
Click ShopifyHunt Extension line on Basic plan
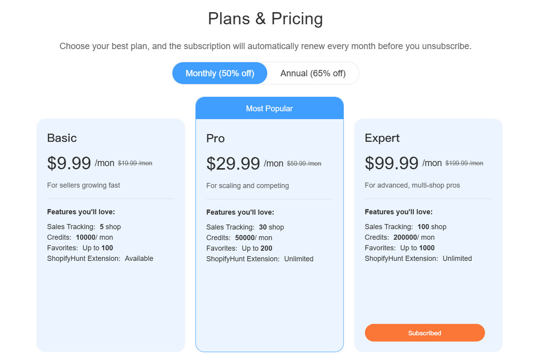[x=100, y=258]
